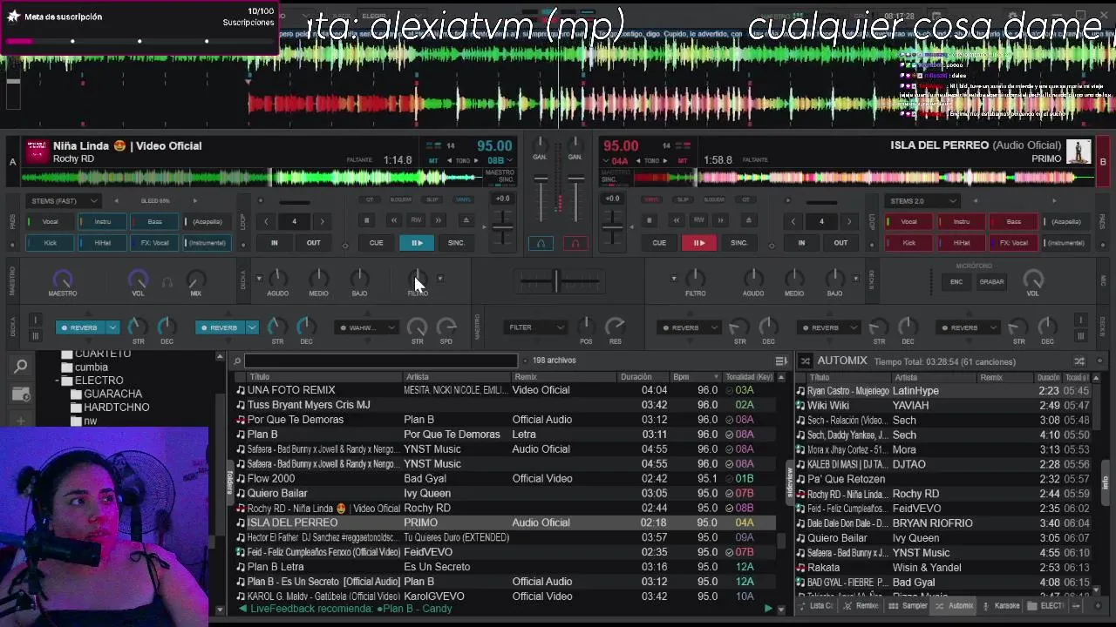Click the folder icon in left sidebar
1116x627 pixels.
coord(21,394)
